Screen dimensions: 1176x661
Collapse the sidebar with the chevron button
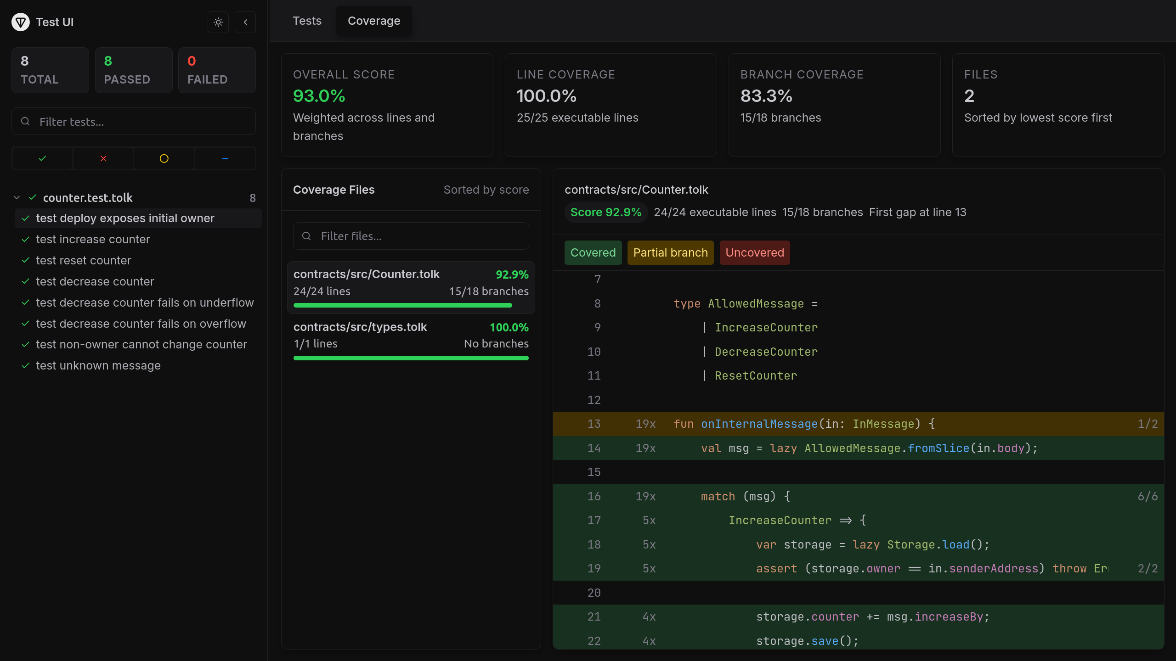(245, 22)
